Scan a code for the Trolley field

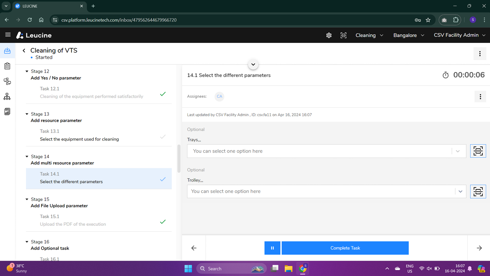tap(478, 191)
